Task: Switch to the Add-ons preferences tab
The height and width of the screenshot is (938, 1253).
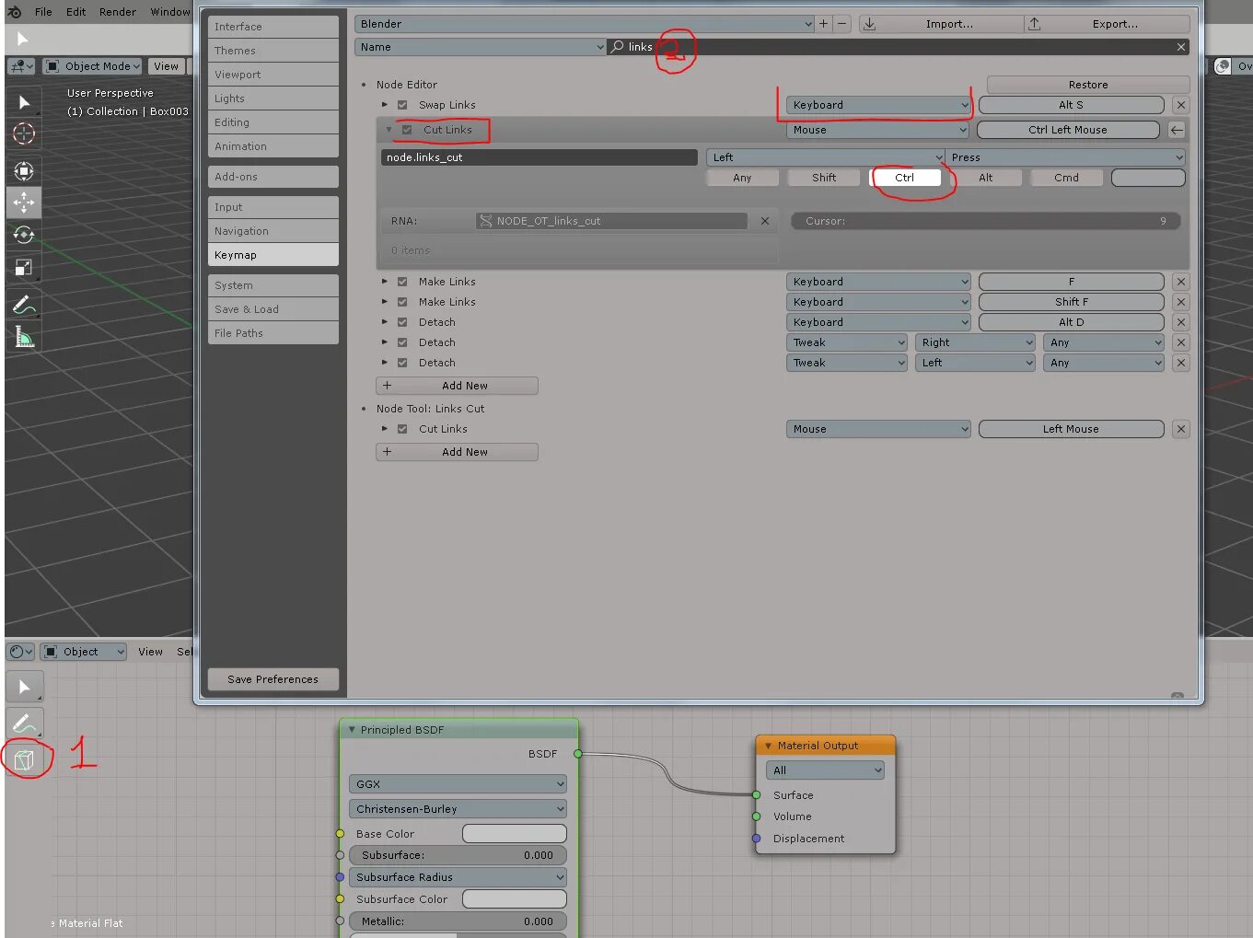Action: (273, 177)
